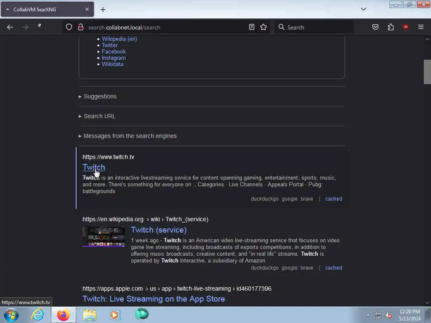Open Twitch: Live Streaming on the App Store
This screenshot has height=323, width=431.
154,299
